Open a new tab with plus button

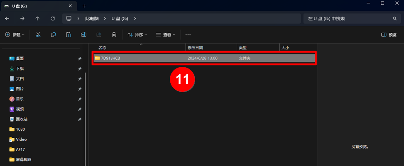(84, 6)
